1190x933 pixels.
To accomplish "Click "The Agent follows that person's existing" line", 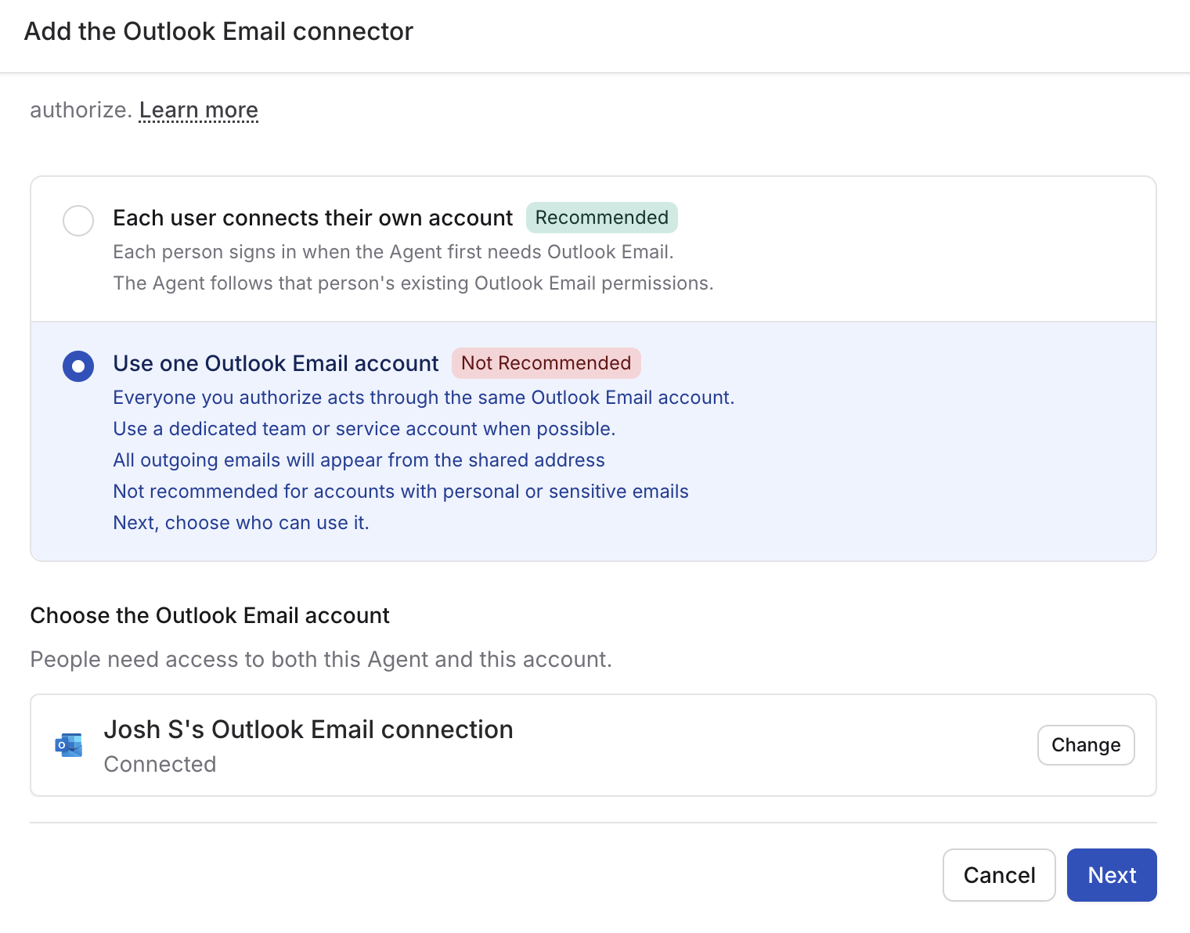I will pyautogui.click(x=413, y=283).
